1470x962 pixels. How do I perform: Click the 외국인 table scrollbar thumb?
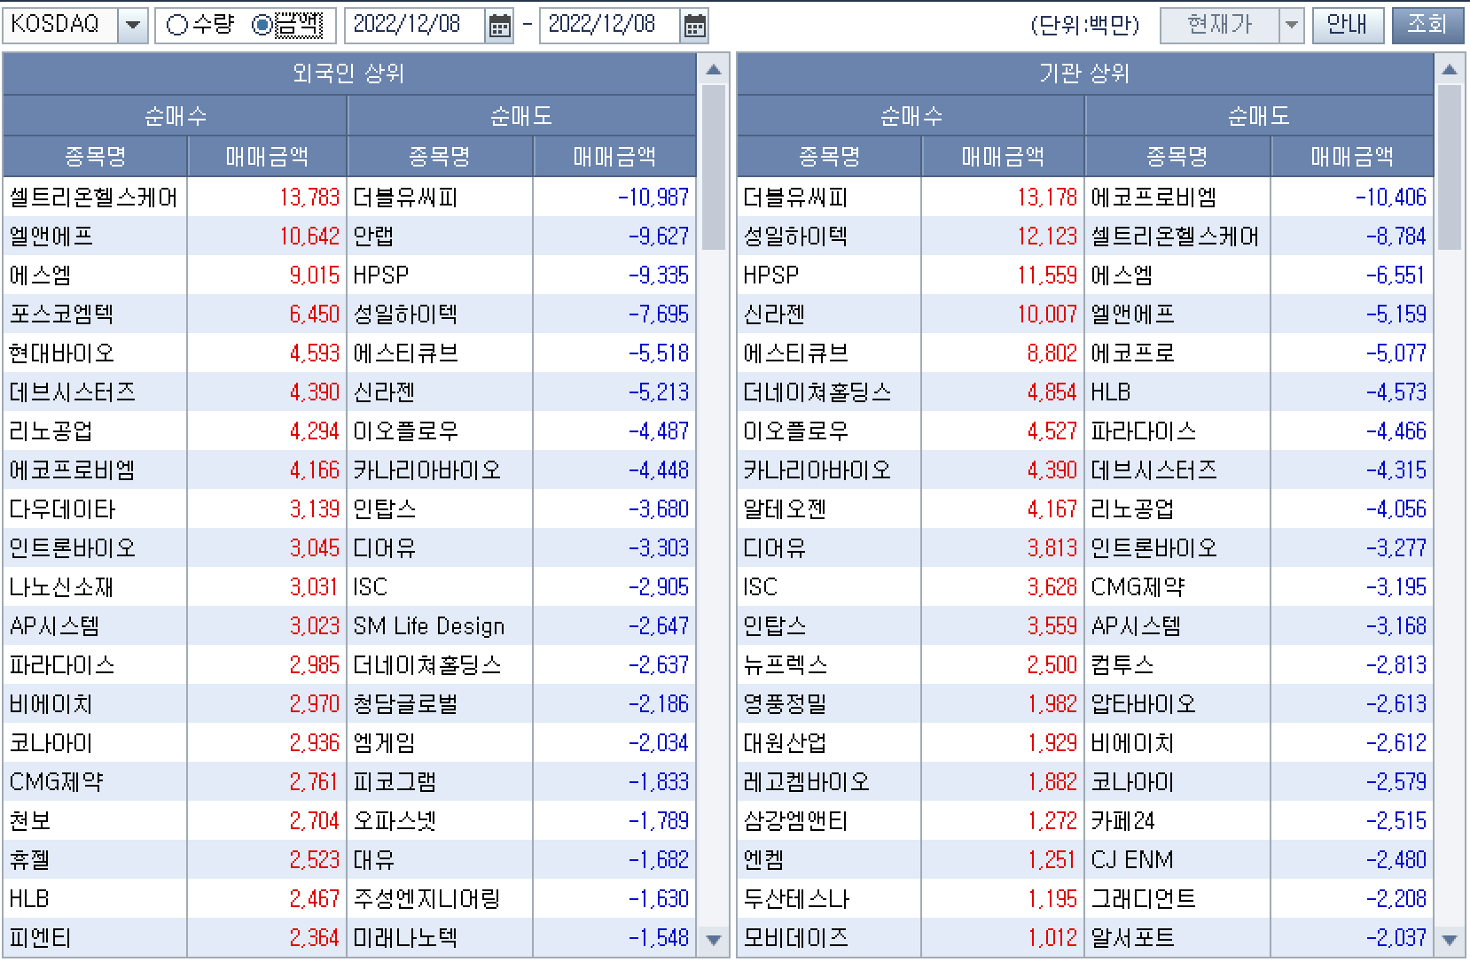[714, 167]
